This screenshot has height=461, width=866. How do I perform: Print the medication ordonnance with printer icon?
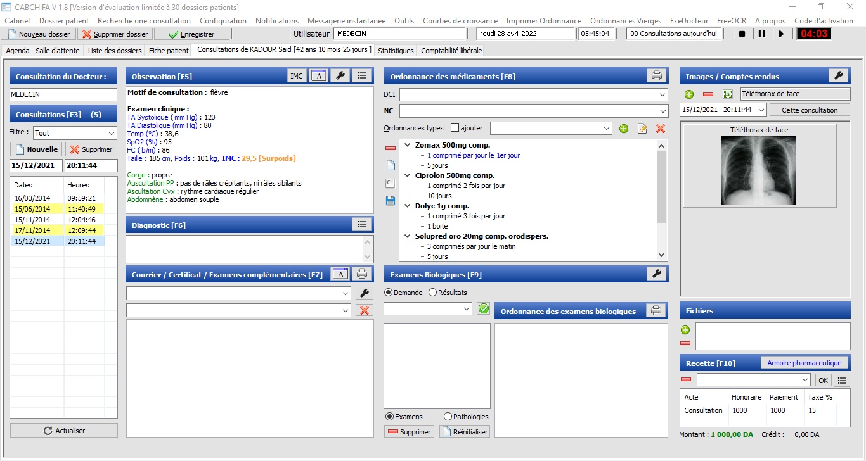coord(657,76)
